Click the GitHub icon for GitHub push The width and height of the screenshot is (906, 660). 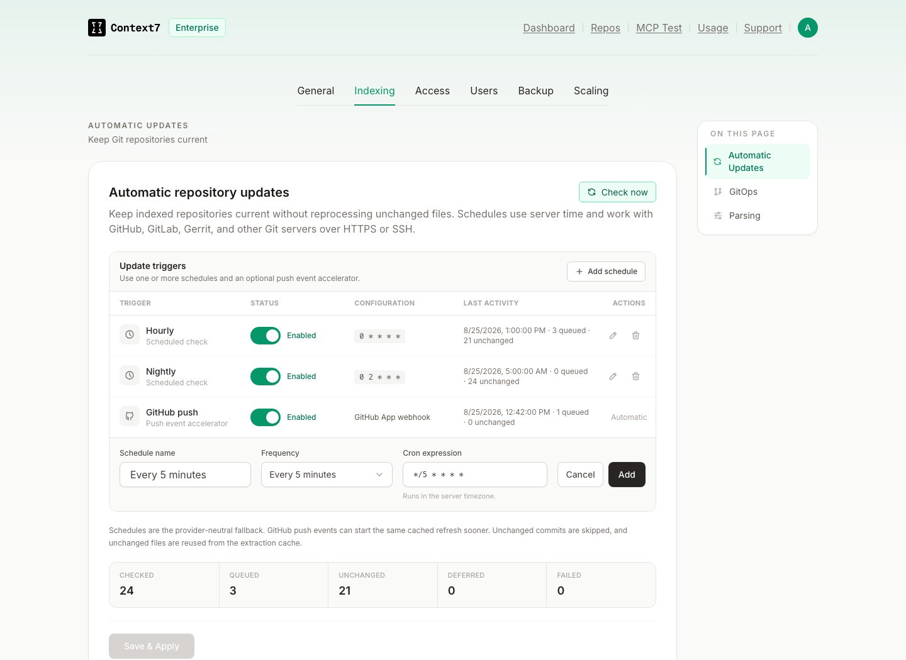tap(130, 416)
